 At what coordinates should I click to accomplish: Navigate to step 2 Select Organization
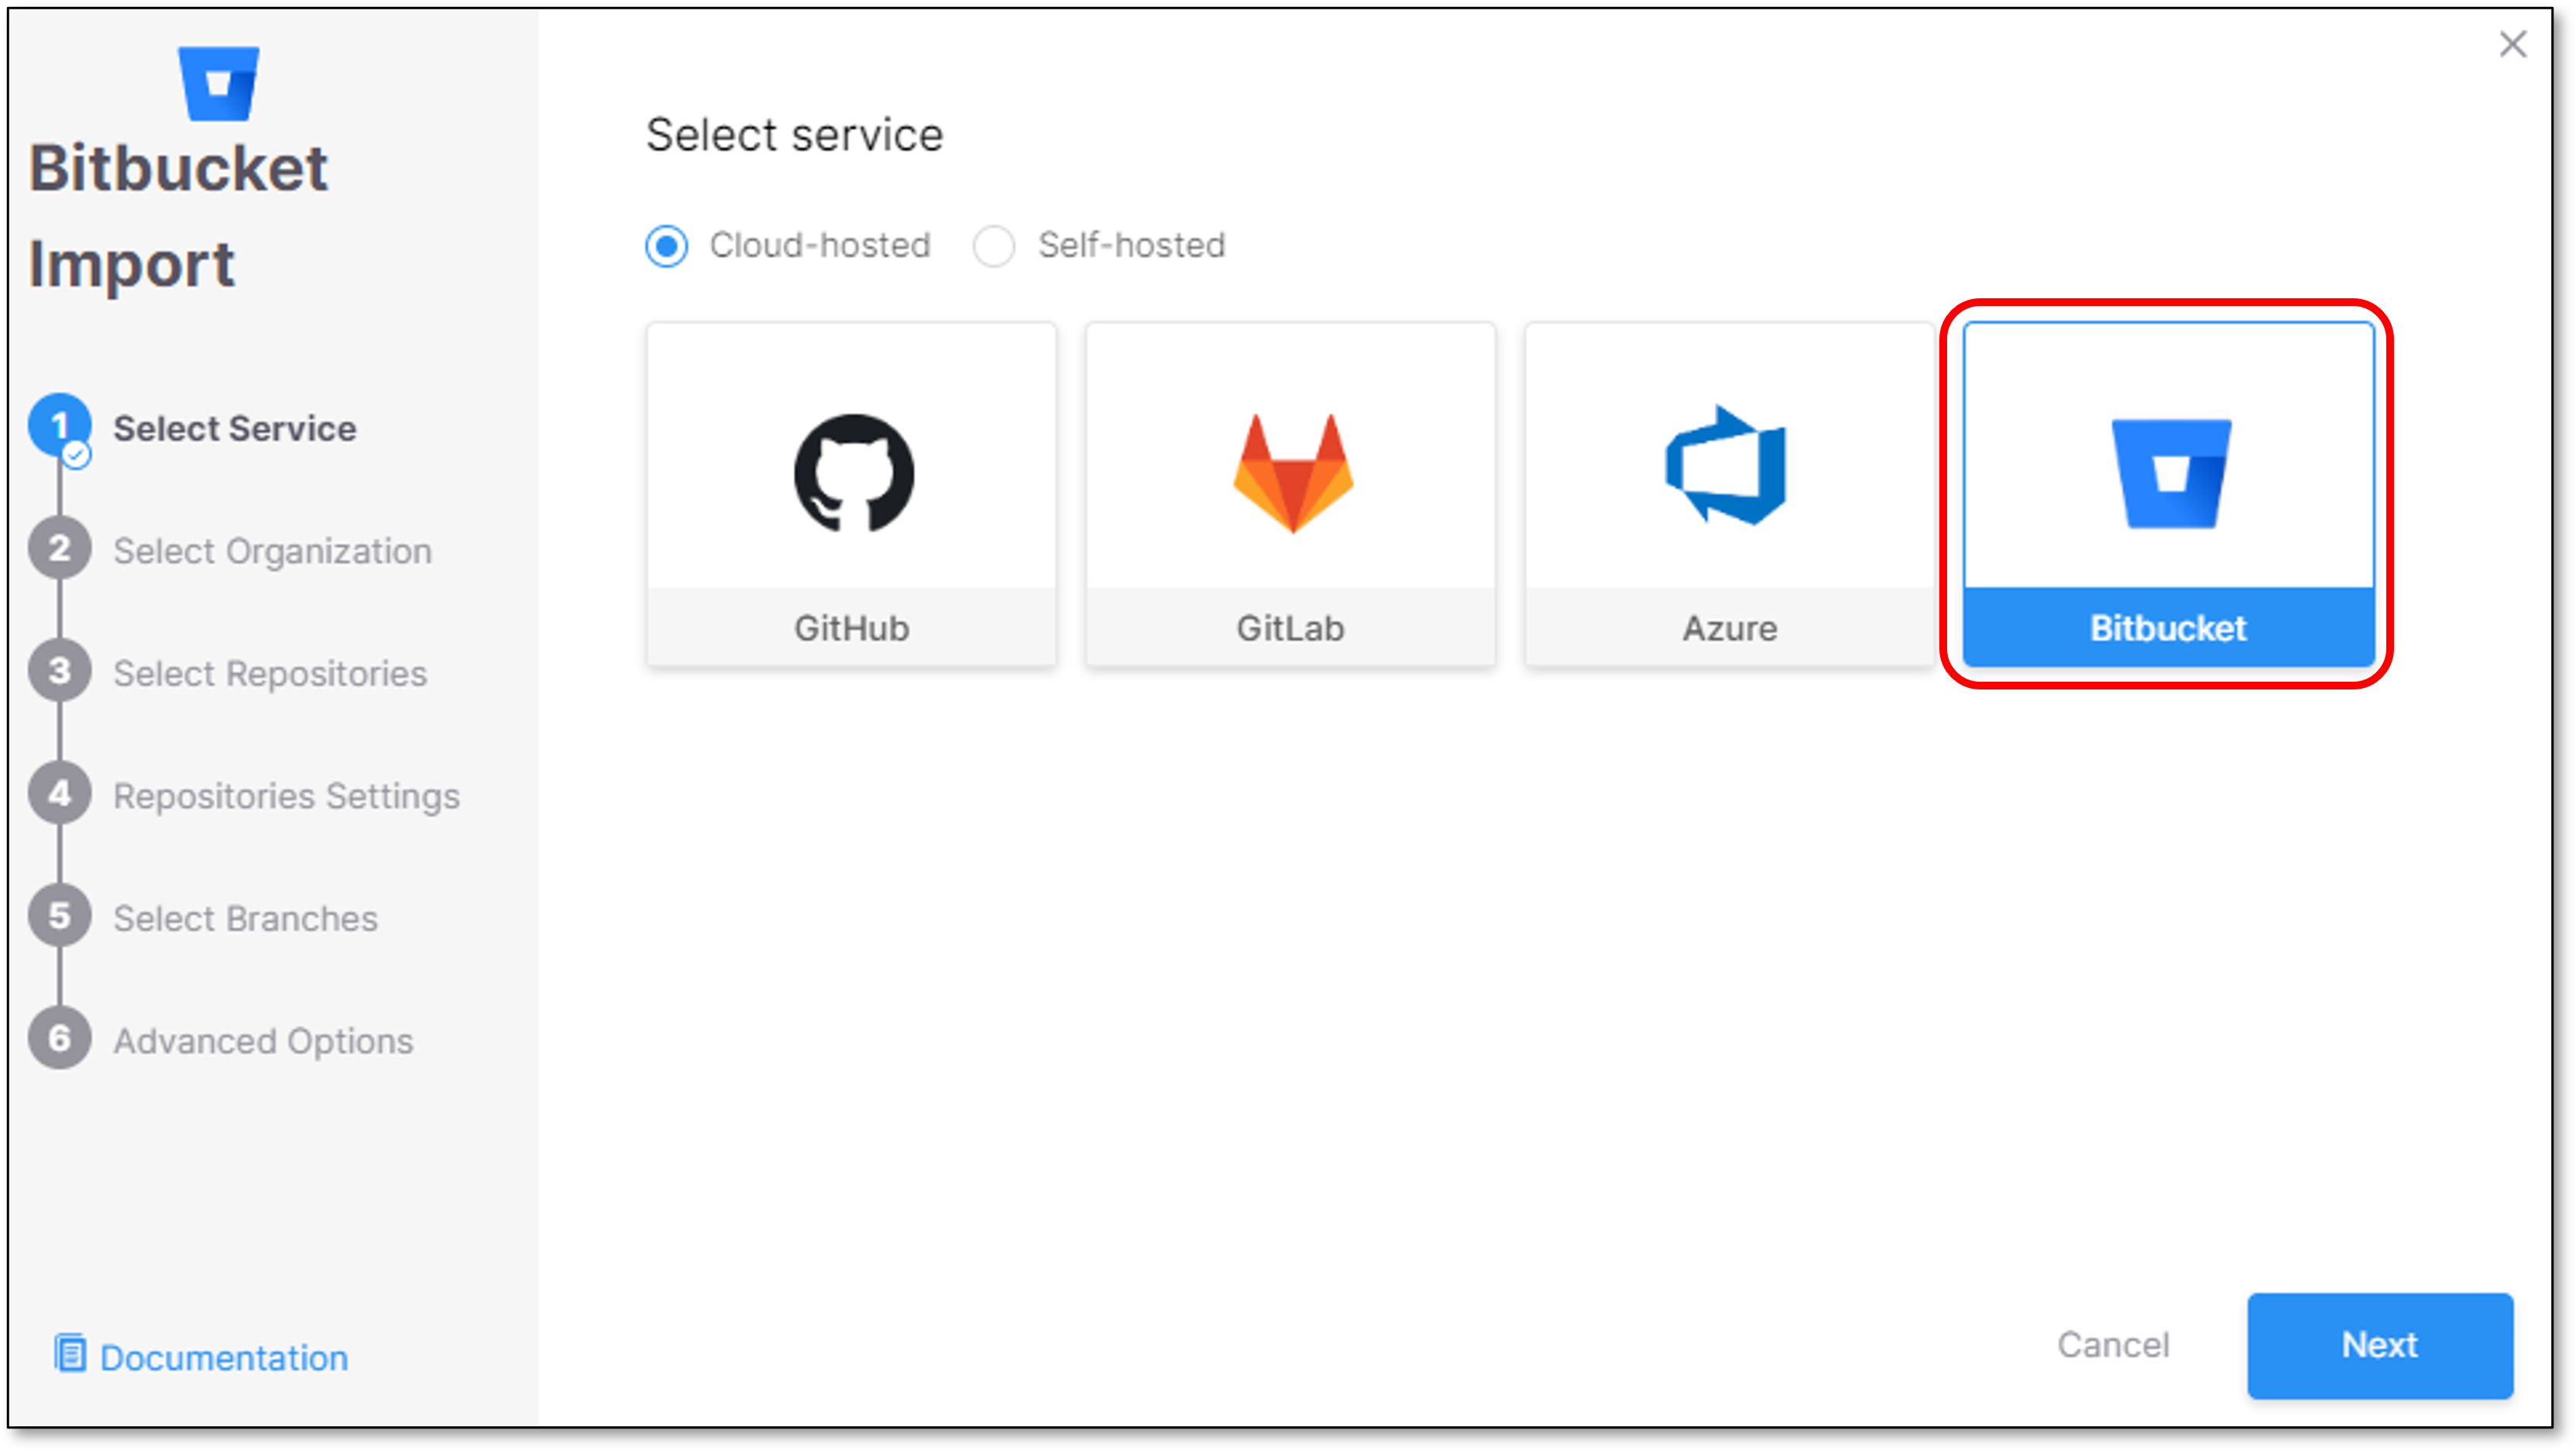tap(273, 550)
